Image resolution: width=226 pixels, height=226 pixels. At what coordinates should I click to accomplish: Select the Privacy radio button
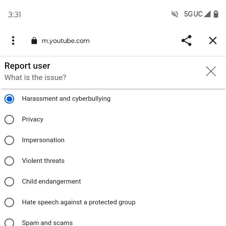click(x=9, y=120)
